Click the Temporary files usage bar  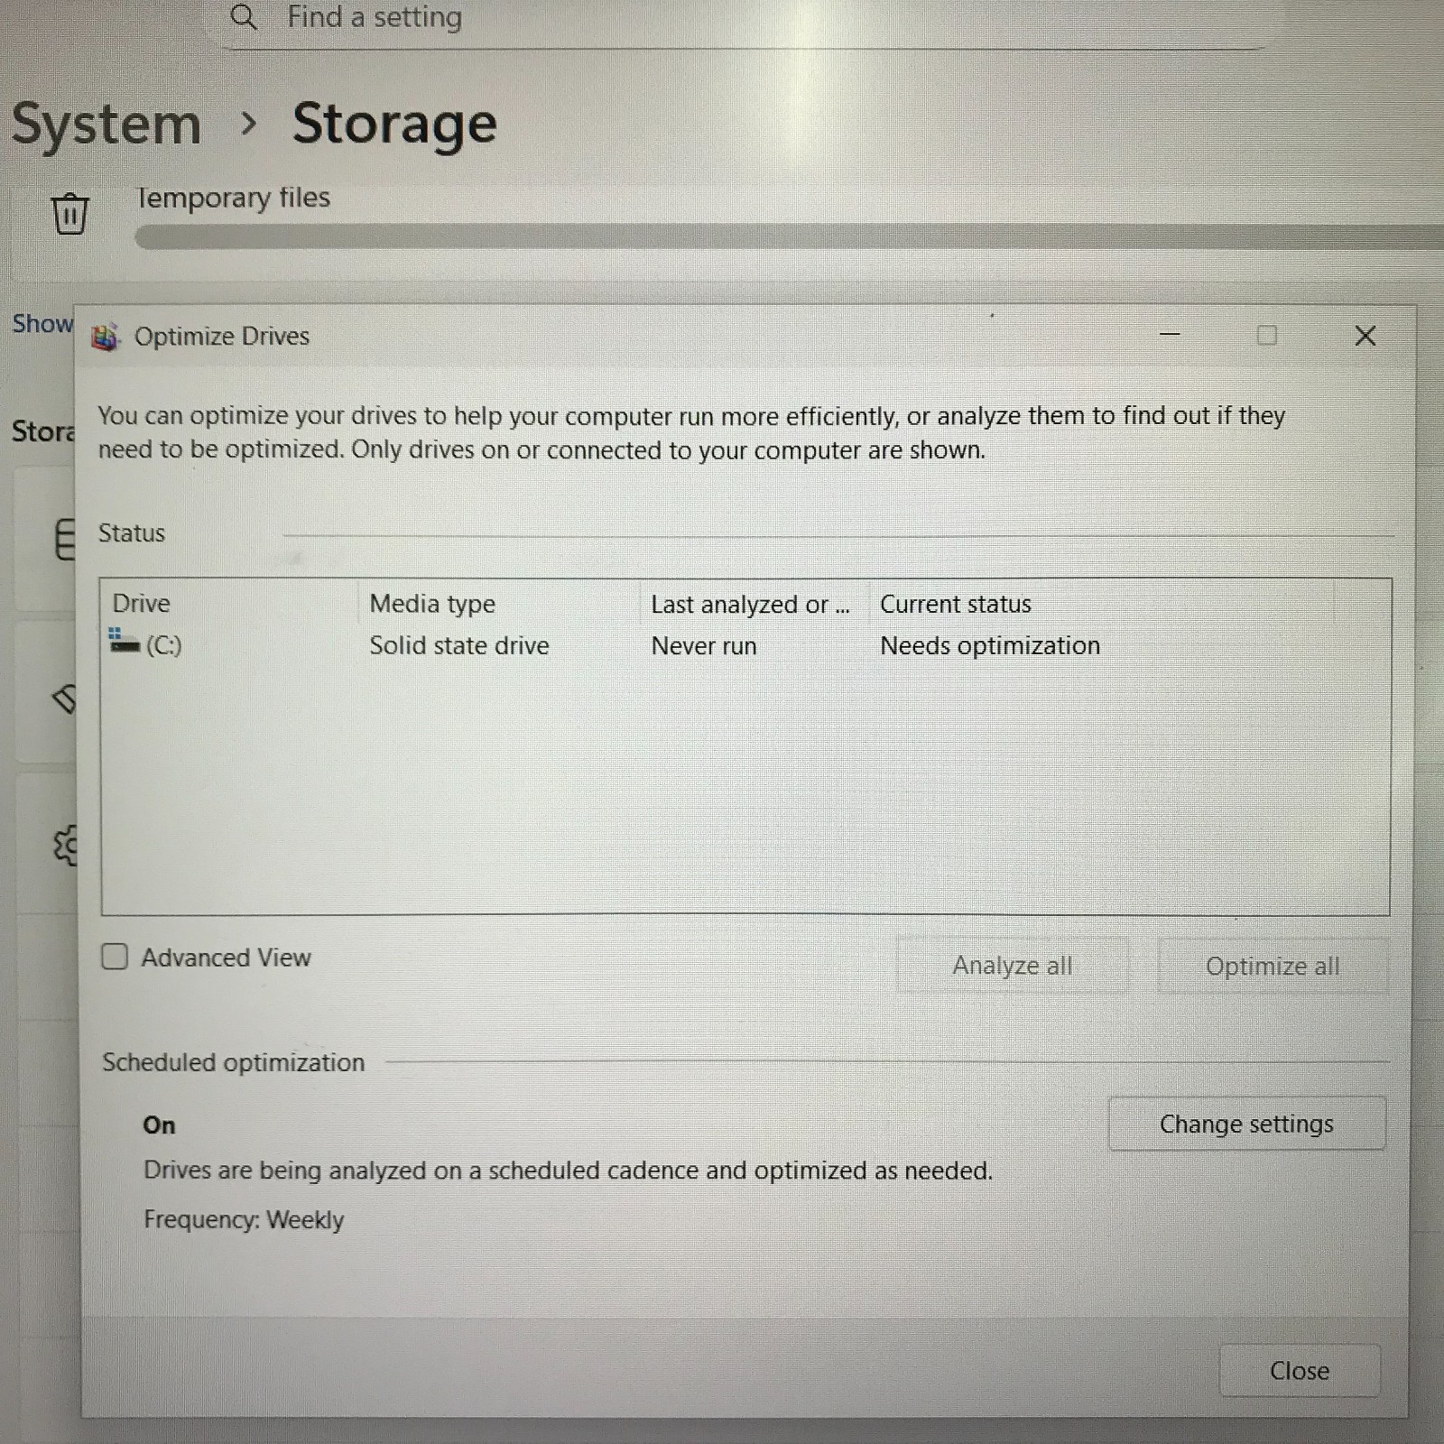[789, 236]
